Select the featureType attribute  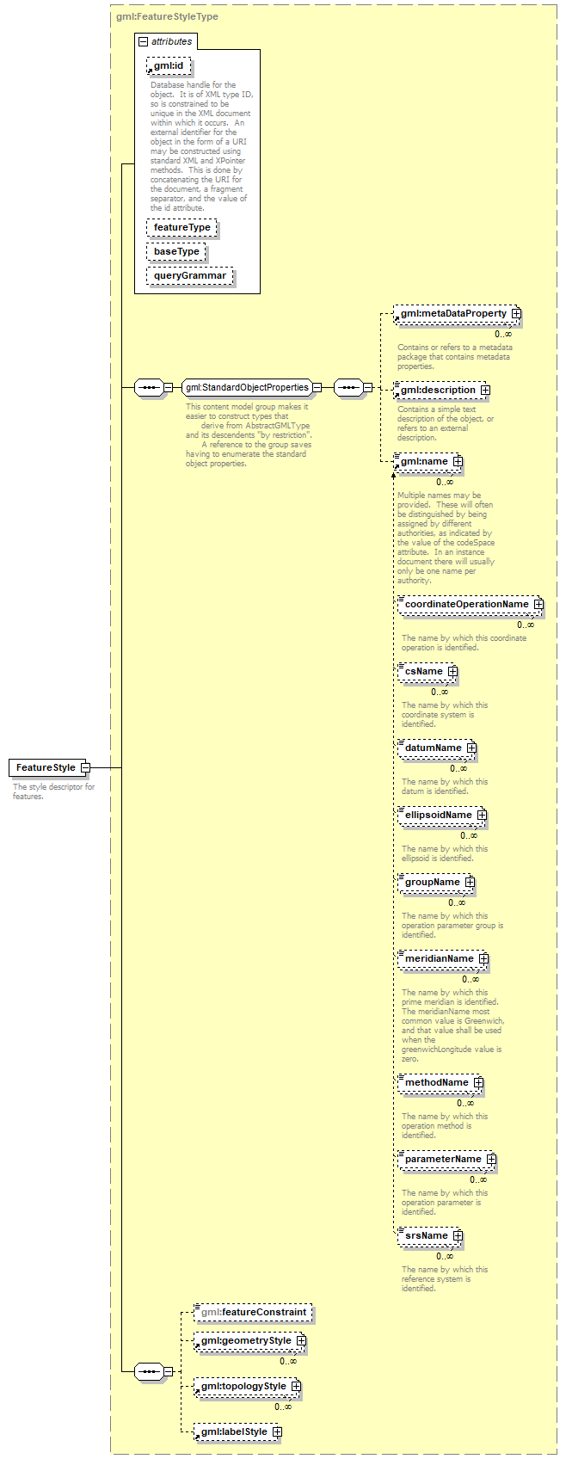[181, 228]
